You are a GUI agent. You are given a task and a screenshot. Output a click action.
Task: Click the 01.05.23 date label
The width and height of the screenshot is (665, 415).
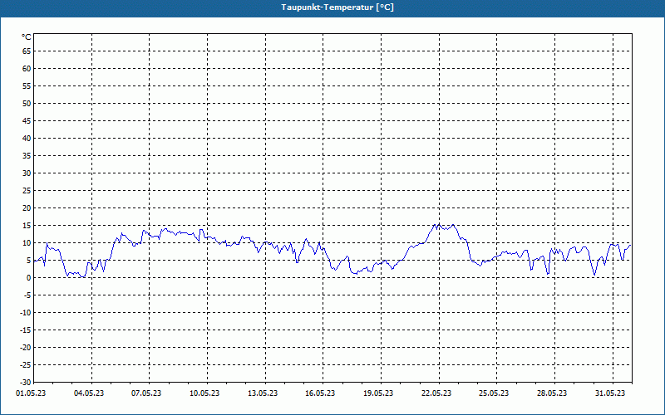[x=31, y=393]
